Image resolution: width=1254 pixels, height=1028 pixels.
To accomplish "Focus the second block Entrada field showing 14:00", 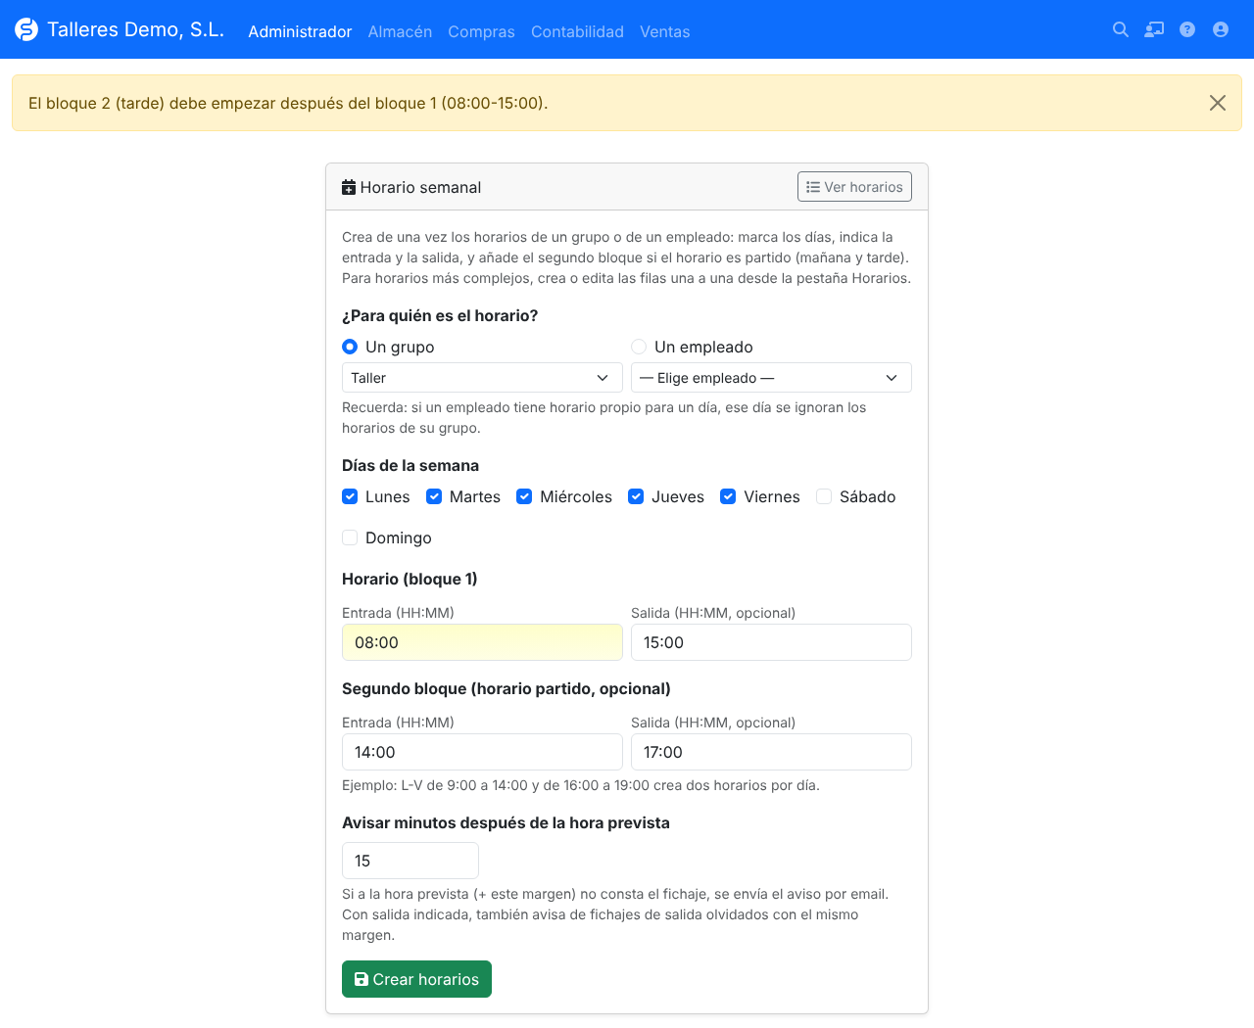I will coord(482,752).
